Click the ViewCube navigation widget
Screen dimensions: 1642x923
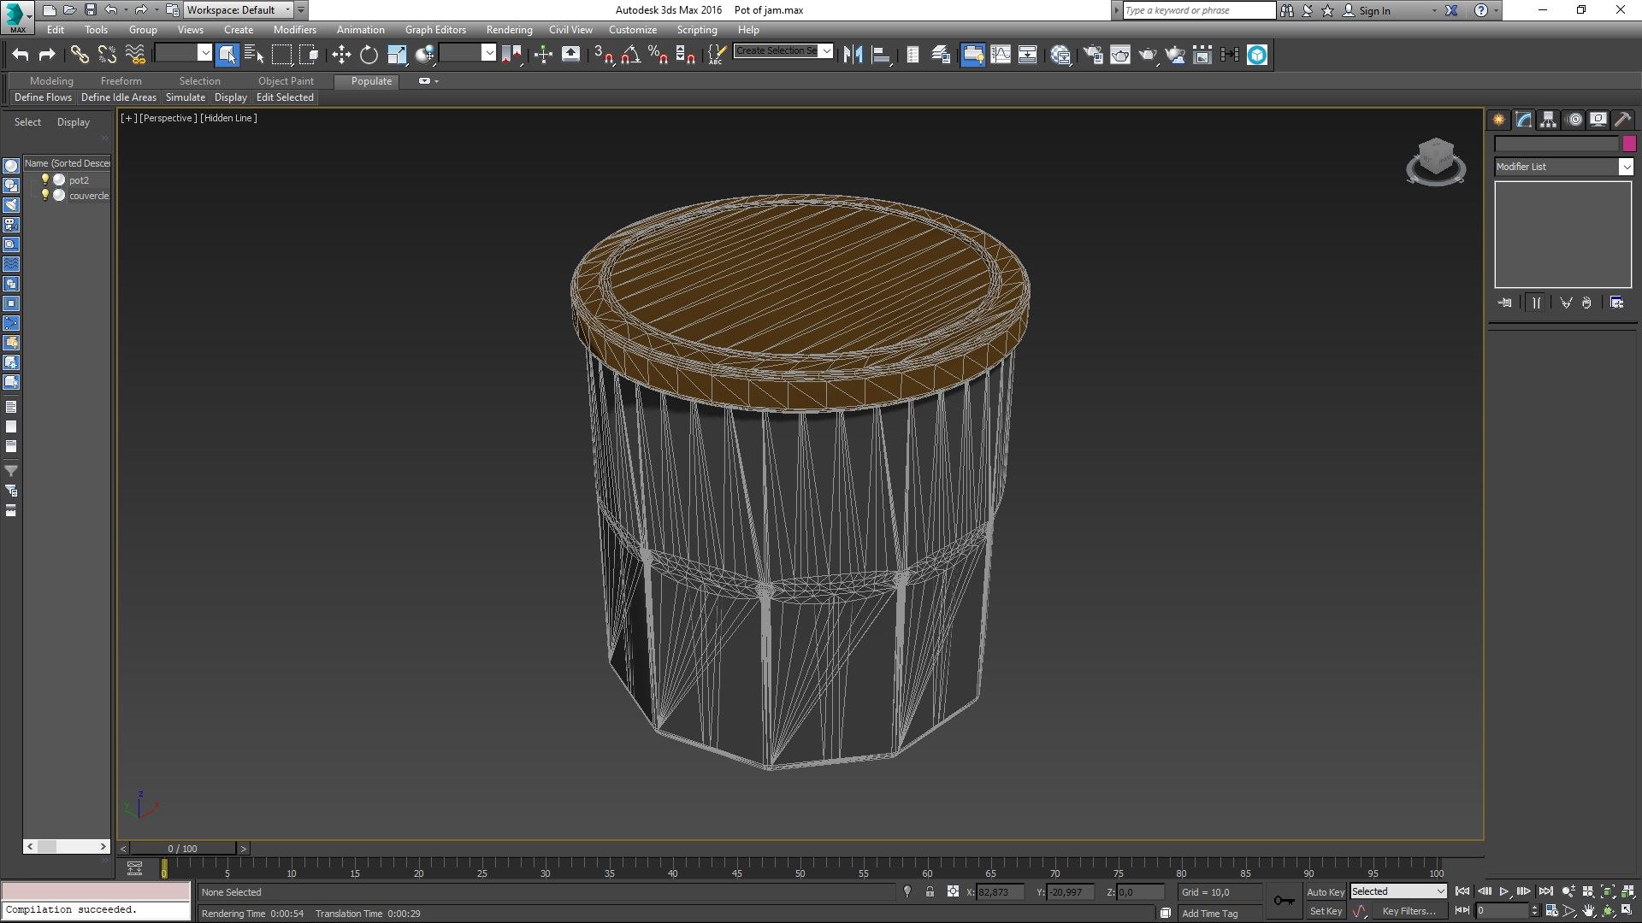click(1436, 162)
